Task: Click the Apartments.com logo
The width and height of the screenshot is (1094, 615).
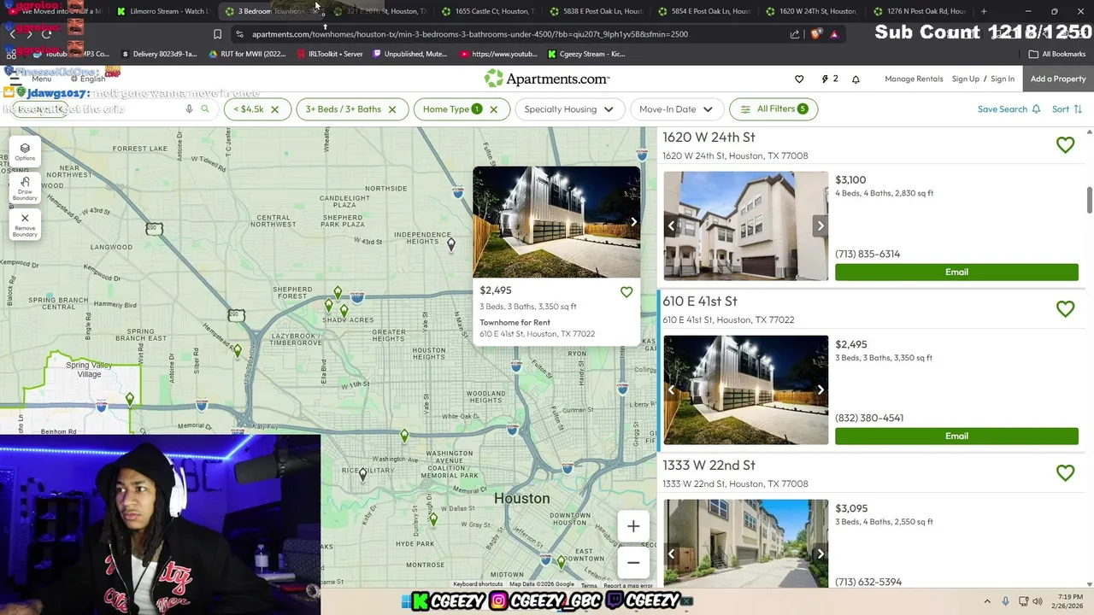Action: (547, 79)
